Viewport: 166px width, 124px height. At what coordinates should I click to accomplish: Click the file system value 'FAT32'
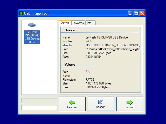90,80
